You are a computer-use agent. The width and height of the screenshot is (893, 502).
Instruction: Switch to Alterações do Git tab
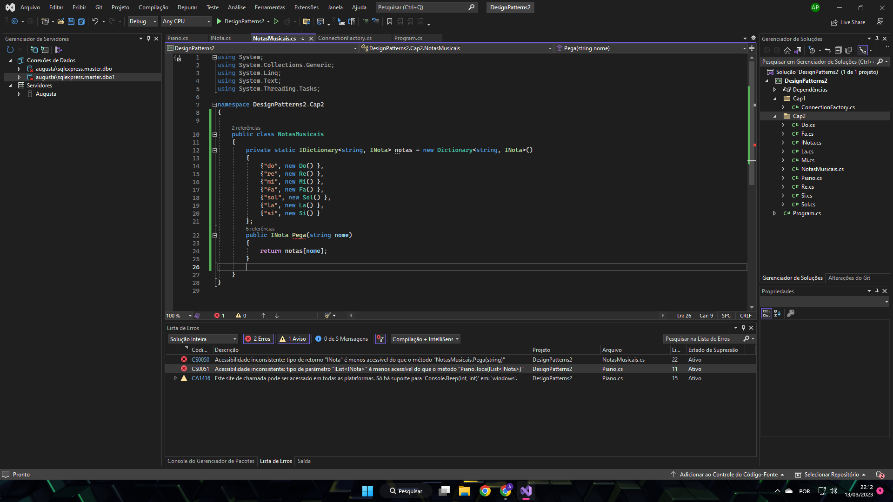[x=849, y=278]
